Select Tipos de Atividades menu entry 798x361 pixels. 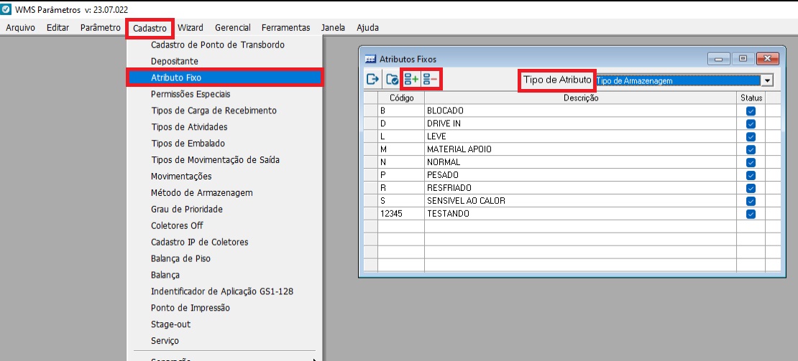pos(224,127)
